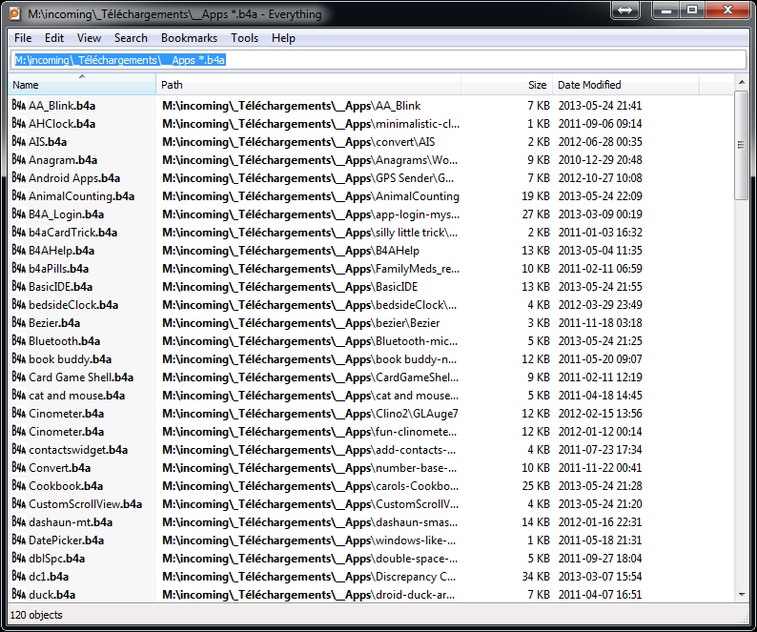The width and height of the screenshot is (757, 632).
Task: Click the B4A icon of DatePicker.b4a
Action: pos(19,540)
